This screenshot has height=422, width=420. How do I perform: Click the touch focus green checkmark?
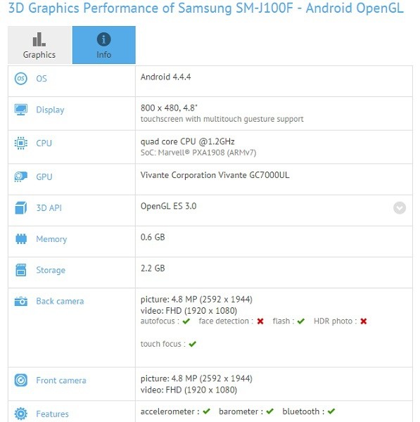(193, 344)
